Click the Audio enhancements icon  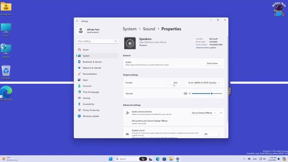127,113
